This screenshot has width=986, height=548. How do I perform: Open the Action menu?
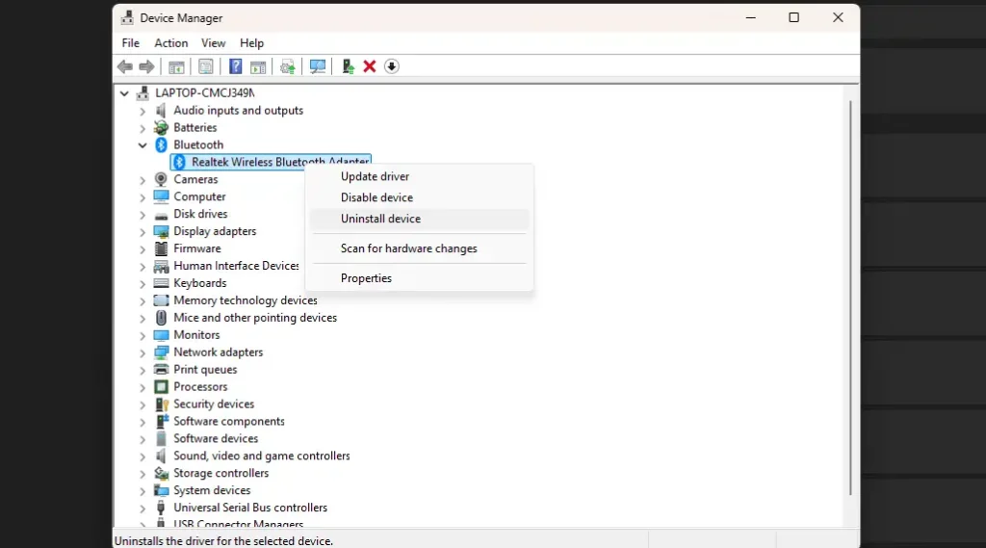171,42
